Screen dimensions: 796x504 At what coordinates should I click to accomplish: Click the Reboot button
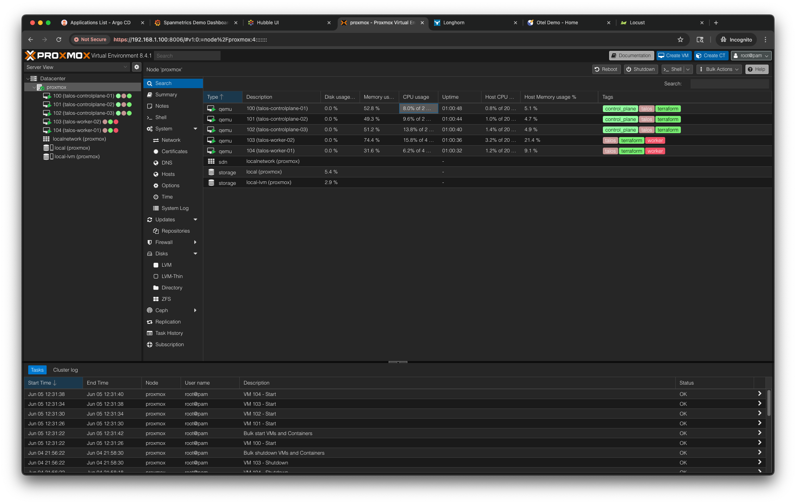click(606, 69)
